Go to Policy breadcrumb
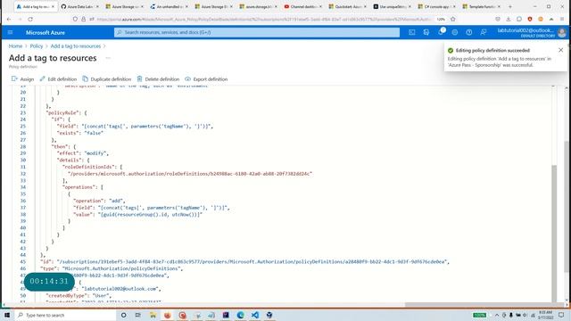This screenshot has width=571, height=321. pyautogui.click(x=36, y=46)
